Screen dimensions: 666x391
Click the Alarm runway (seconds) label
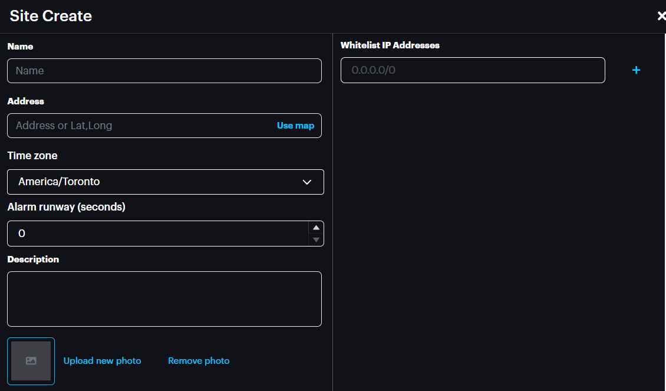66,207
